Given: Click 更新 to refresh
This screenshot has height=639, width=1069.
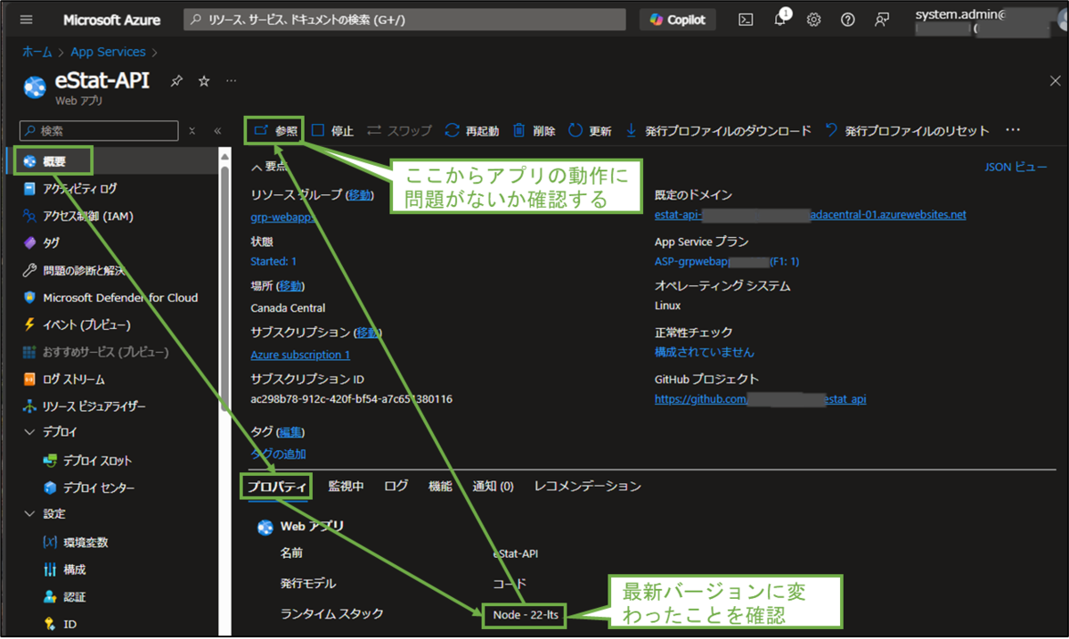Looking at the screenshot, I should pos(590,131).
